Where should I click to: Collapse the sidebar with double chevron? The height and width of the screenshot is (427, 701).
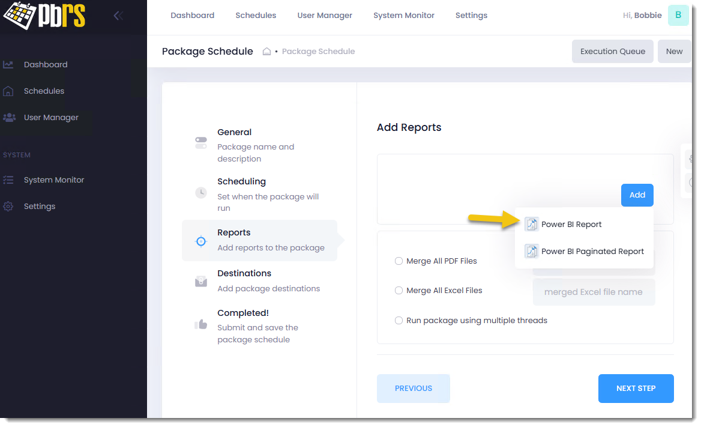coord(118,16)
